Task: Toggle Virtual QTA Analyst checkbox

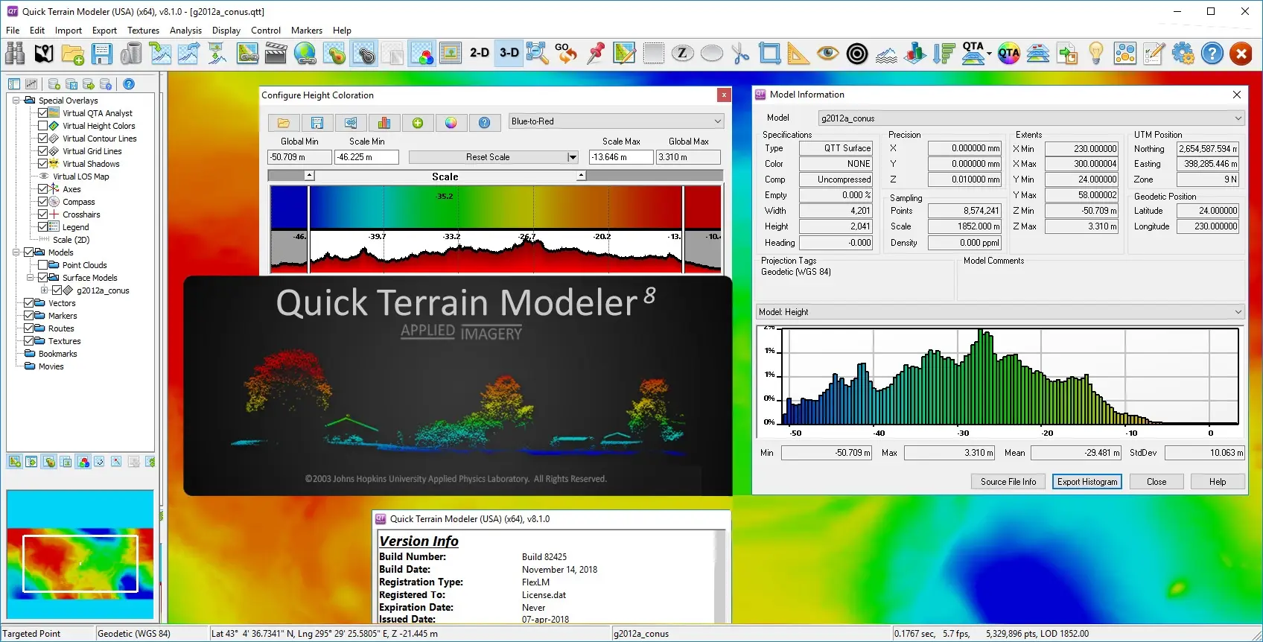Action: coord(42,113)
